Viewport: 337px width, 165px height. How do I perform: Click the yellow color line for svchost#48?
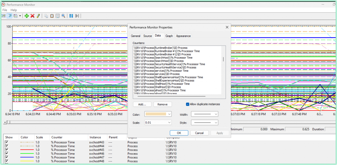(27, 161)
